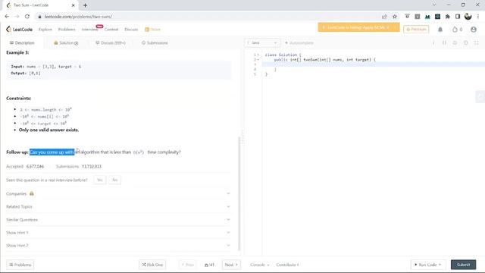485x273 pixels.
Task: Click the Premium button
Action: pos(416,29)
